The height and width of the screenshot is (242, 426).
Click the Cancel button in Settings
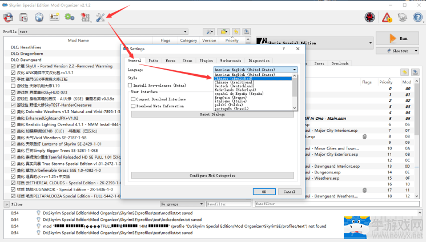tap(289, 192)
